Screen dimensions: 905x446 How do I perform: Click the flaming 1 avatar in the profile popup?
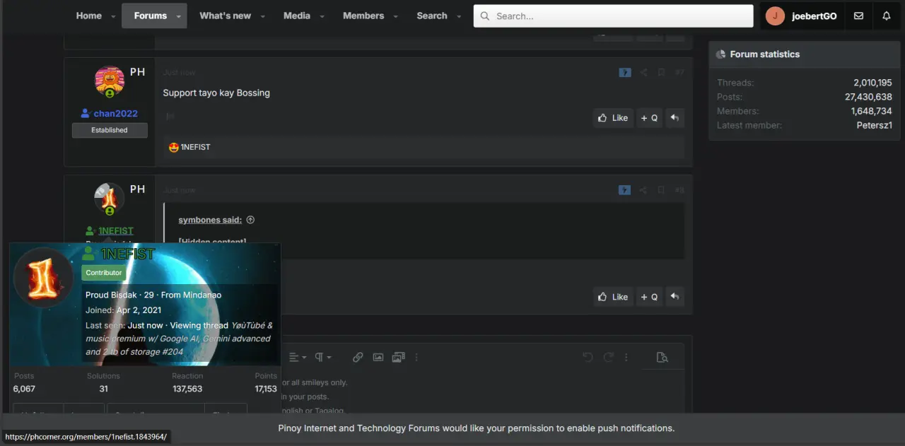pyautogui.click(x=43, y=278)
